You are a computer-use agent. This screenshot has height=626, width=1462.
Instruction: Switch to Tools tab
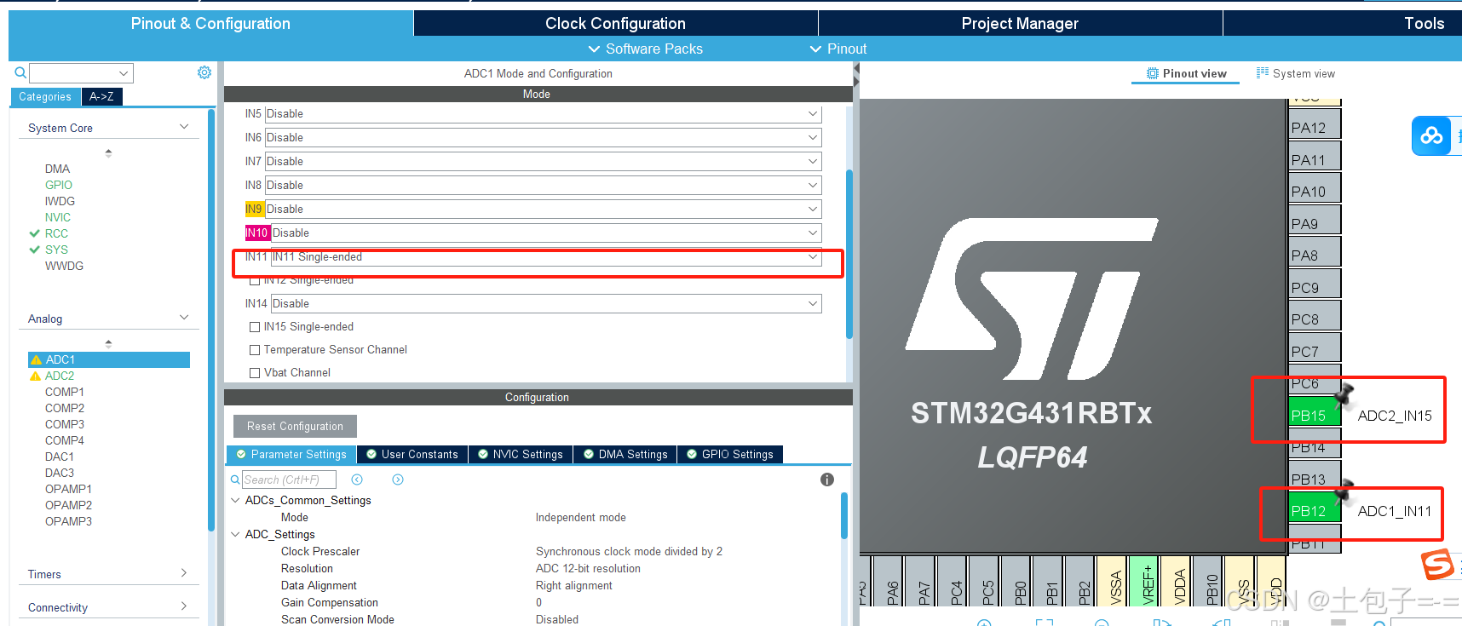1424,23
